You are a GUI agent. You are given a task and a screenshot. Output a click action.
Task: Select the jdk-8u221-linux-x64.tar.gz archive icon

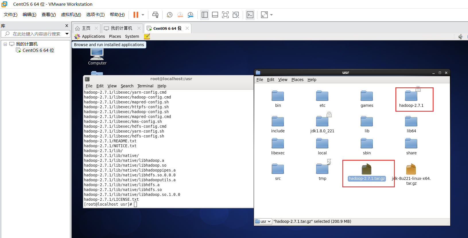(x=411, y=169)
